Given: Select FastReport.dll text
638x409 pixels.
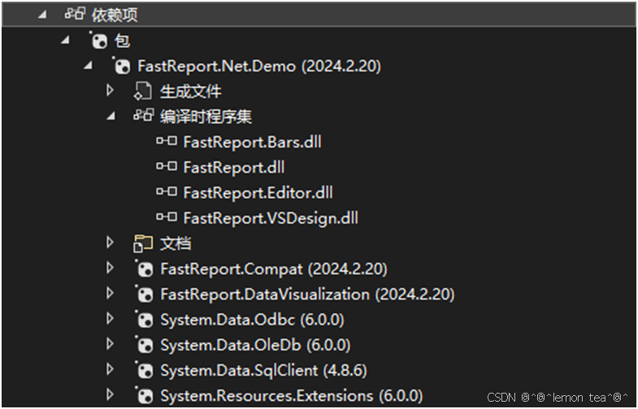Looking at the screenshot, I should click(234, 167).
